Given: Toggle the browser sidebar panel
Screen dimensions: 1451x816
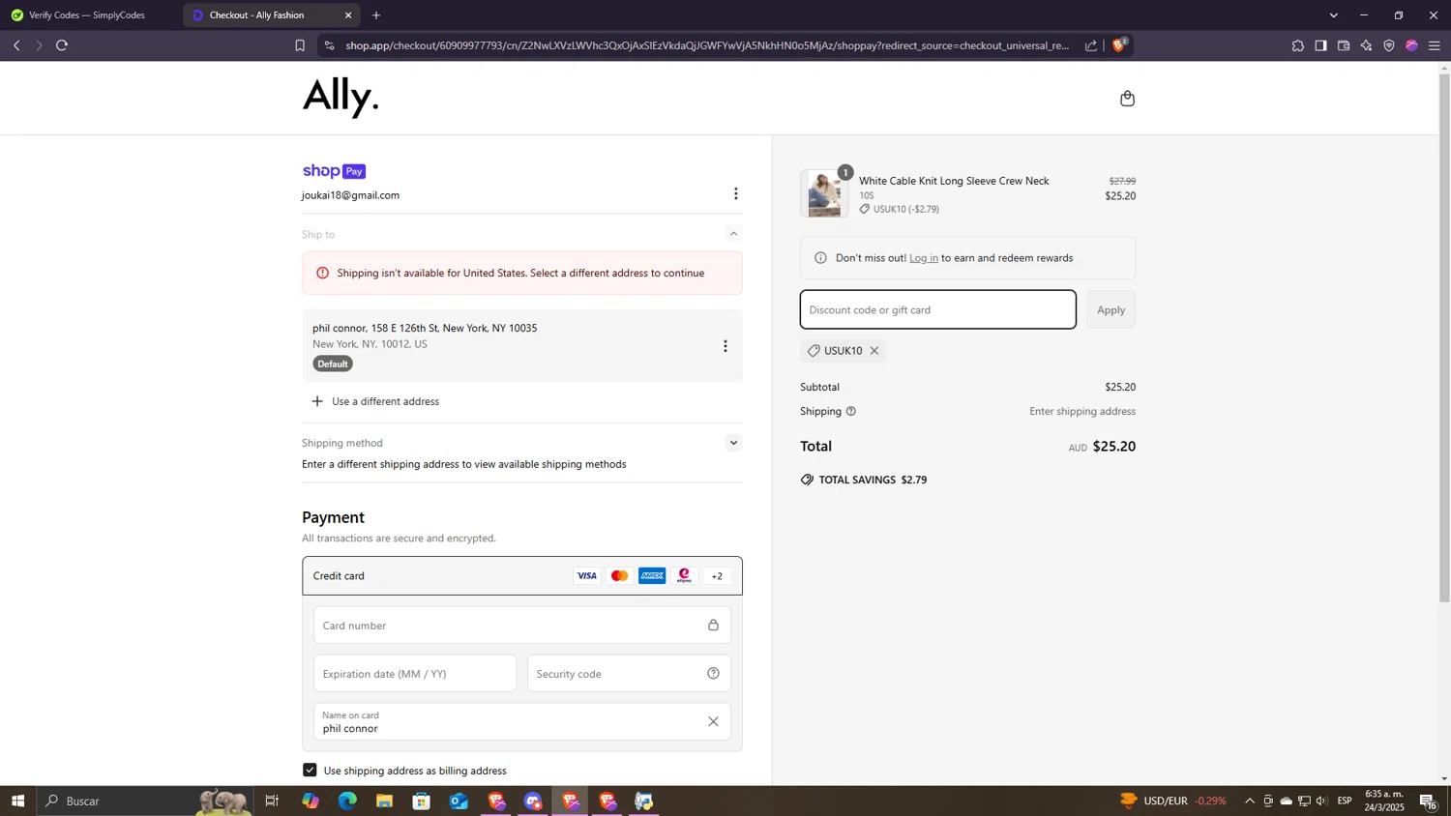Looking at the screenshot, I should point(1320,45).
